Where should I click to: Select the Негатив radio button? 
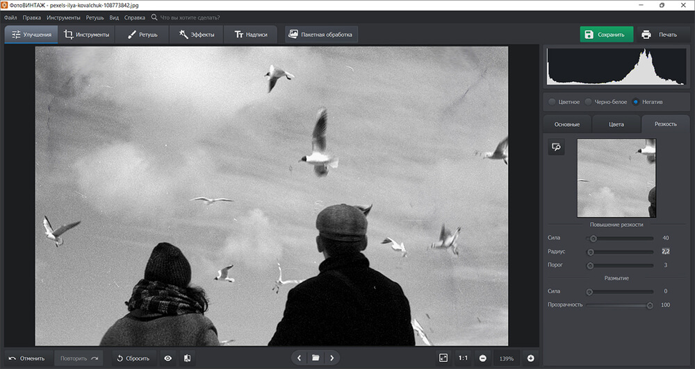[636, 102]
